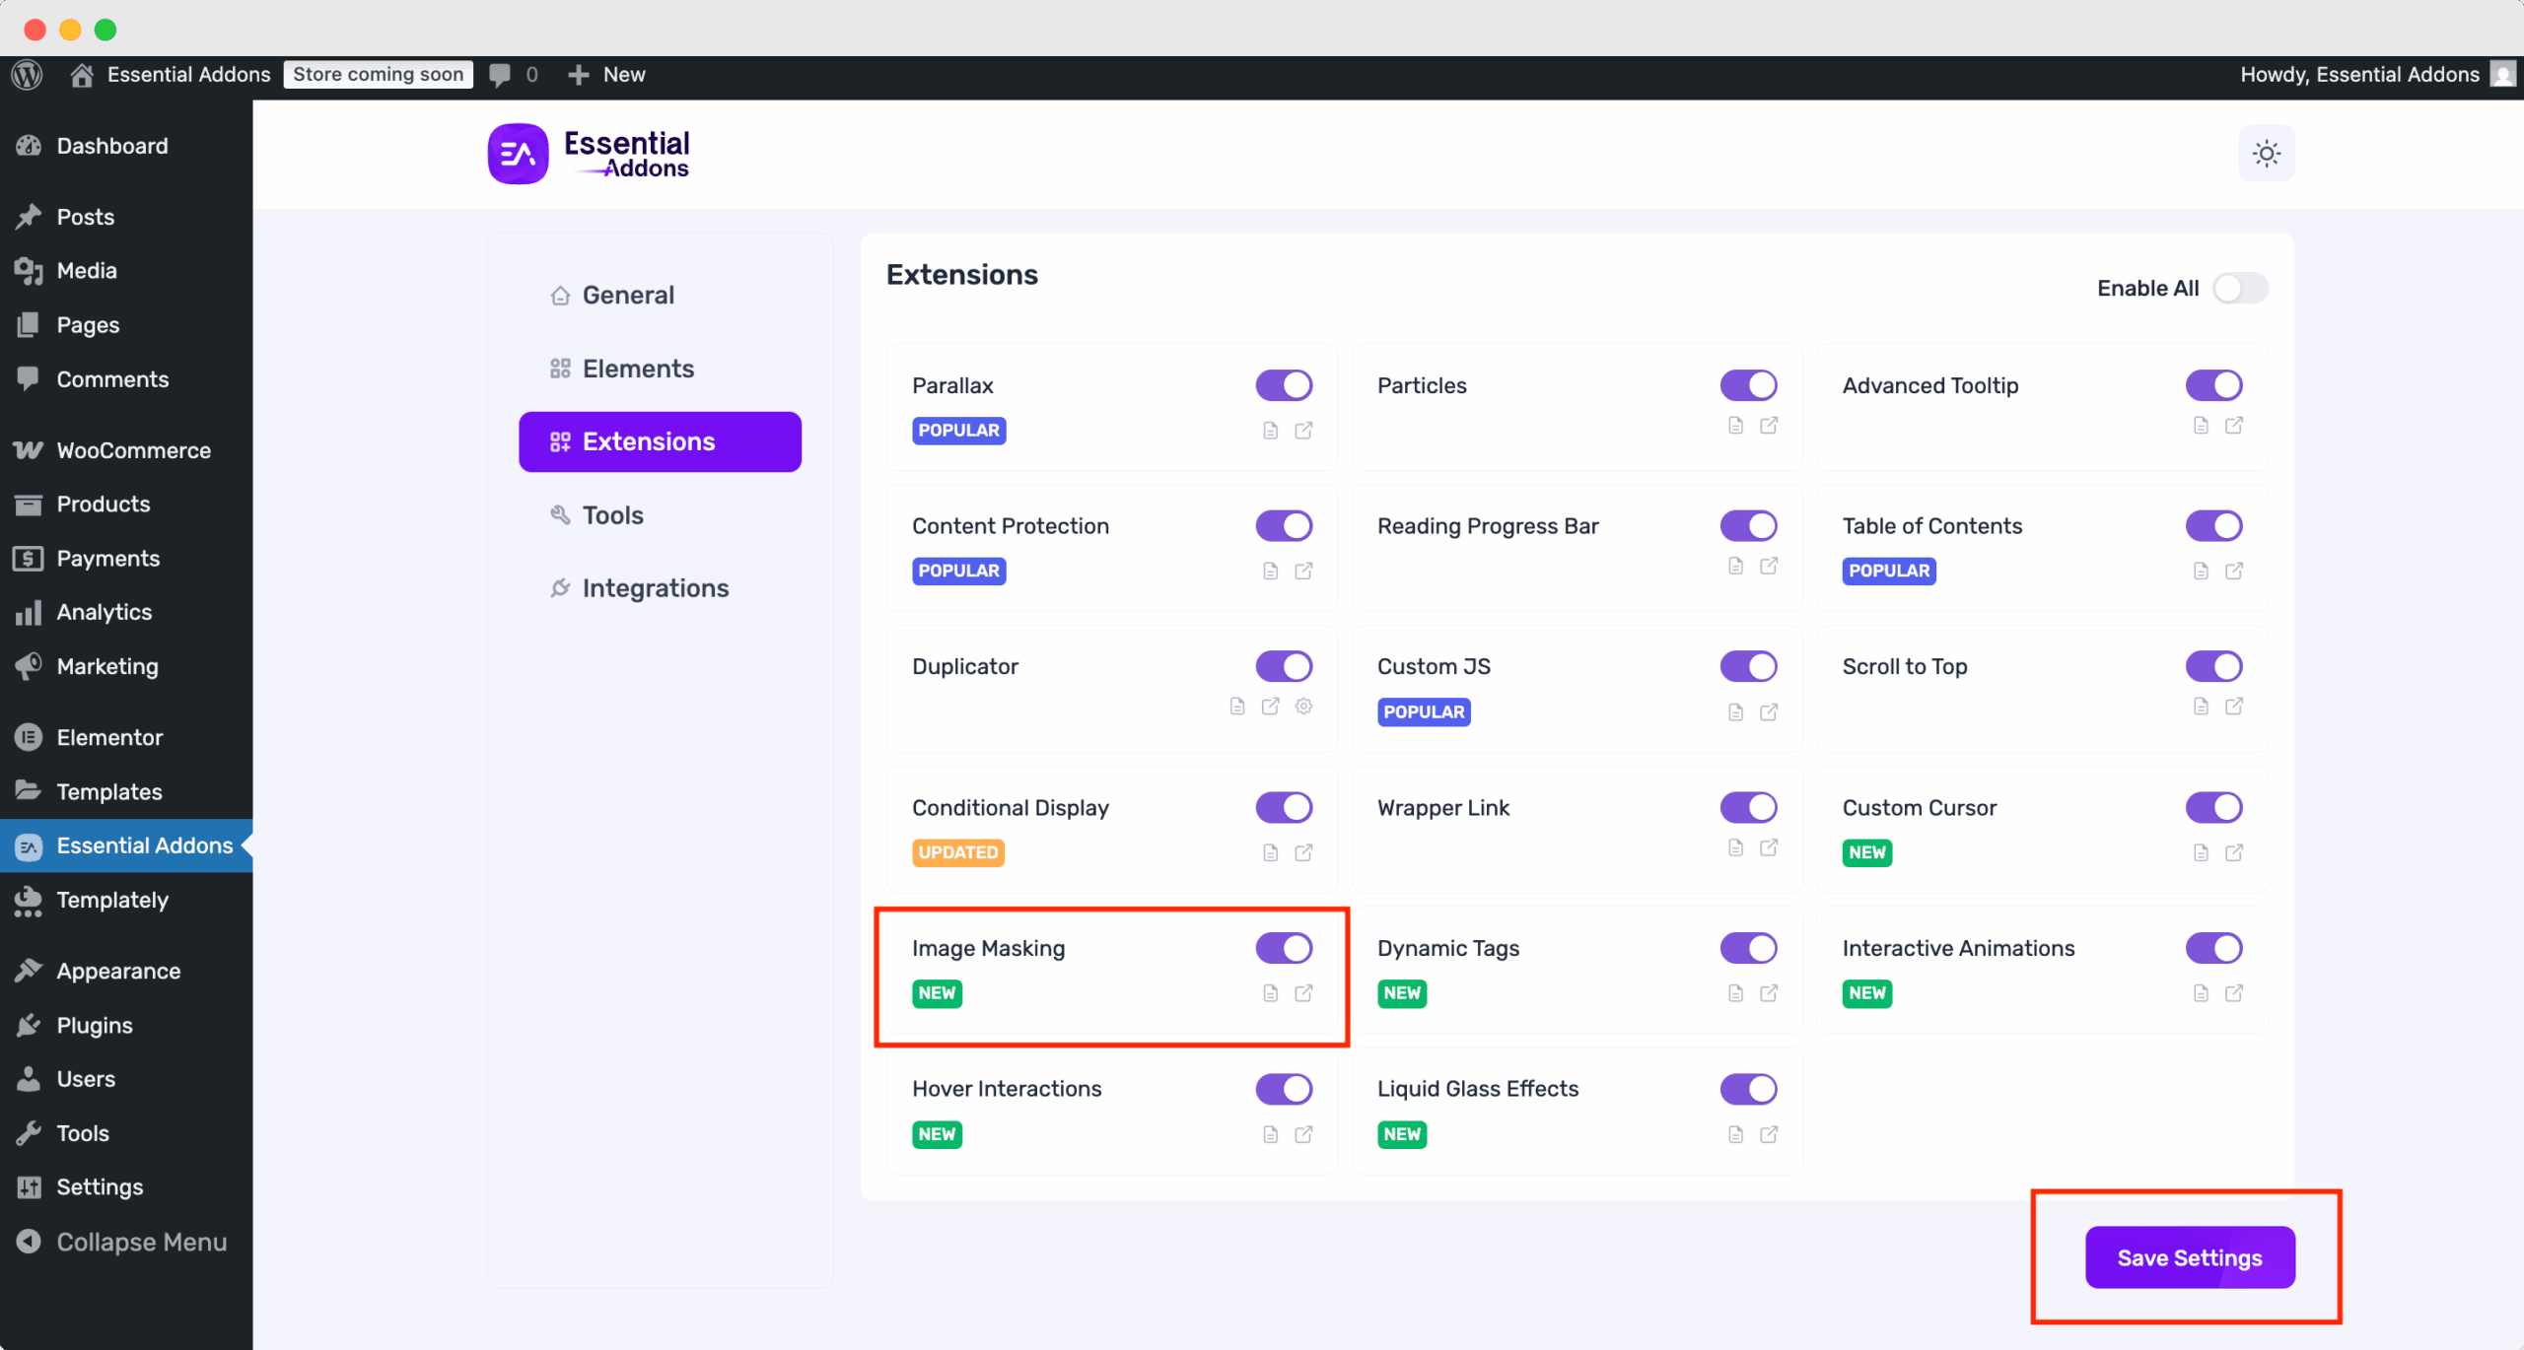
Task: Open the Image Masking external demo link icon
Action: tap(1303, 993)
